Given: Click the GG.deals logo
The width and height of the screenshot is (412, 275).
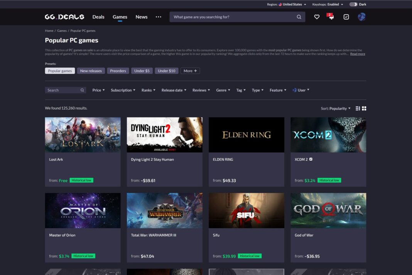Looking at the screenshot, I should pos(64,17).
